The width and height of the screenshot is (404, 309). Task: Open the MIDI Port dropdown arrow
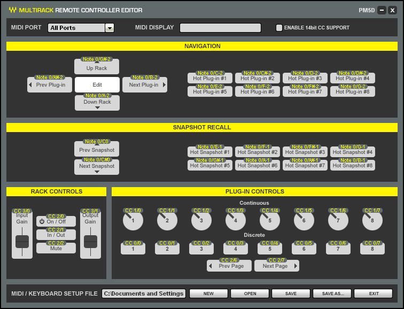110,28
